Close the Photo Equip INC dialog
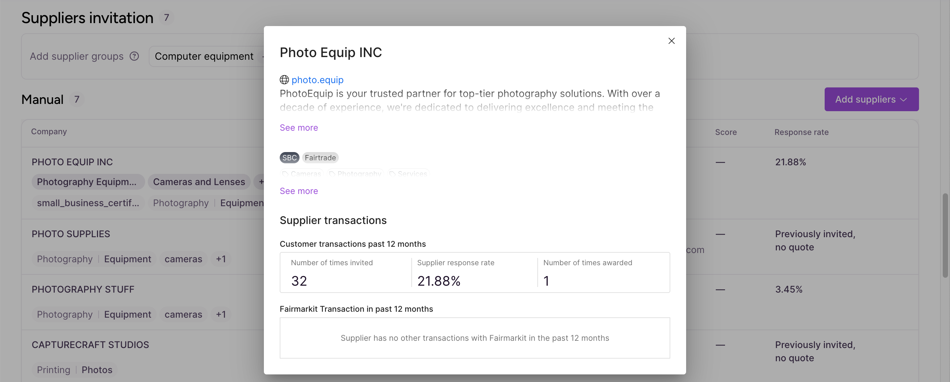The width and height of the screenshot is (950, 382). click(x=671, y=41)
